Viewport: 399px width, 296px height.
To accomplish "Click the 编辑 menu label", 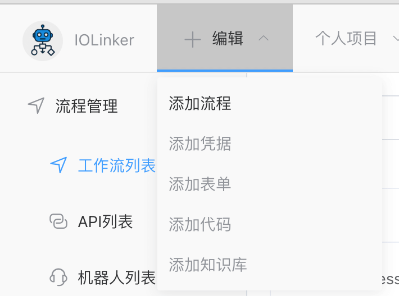I will point(228,39).
